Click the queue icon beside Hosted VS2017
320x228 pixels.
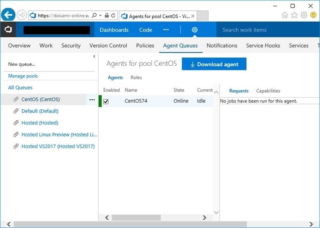click(16, 146)
